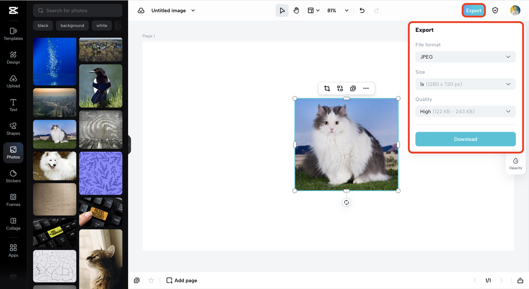The image size is (529, 289).
Task: Click the Download button
Action: (x=465, y=139)
